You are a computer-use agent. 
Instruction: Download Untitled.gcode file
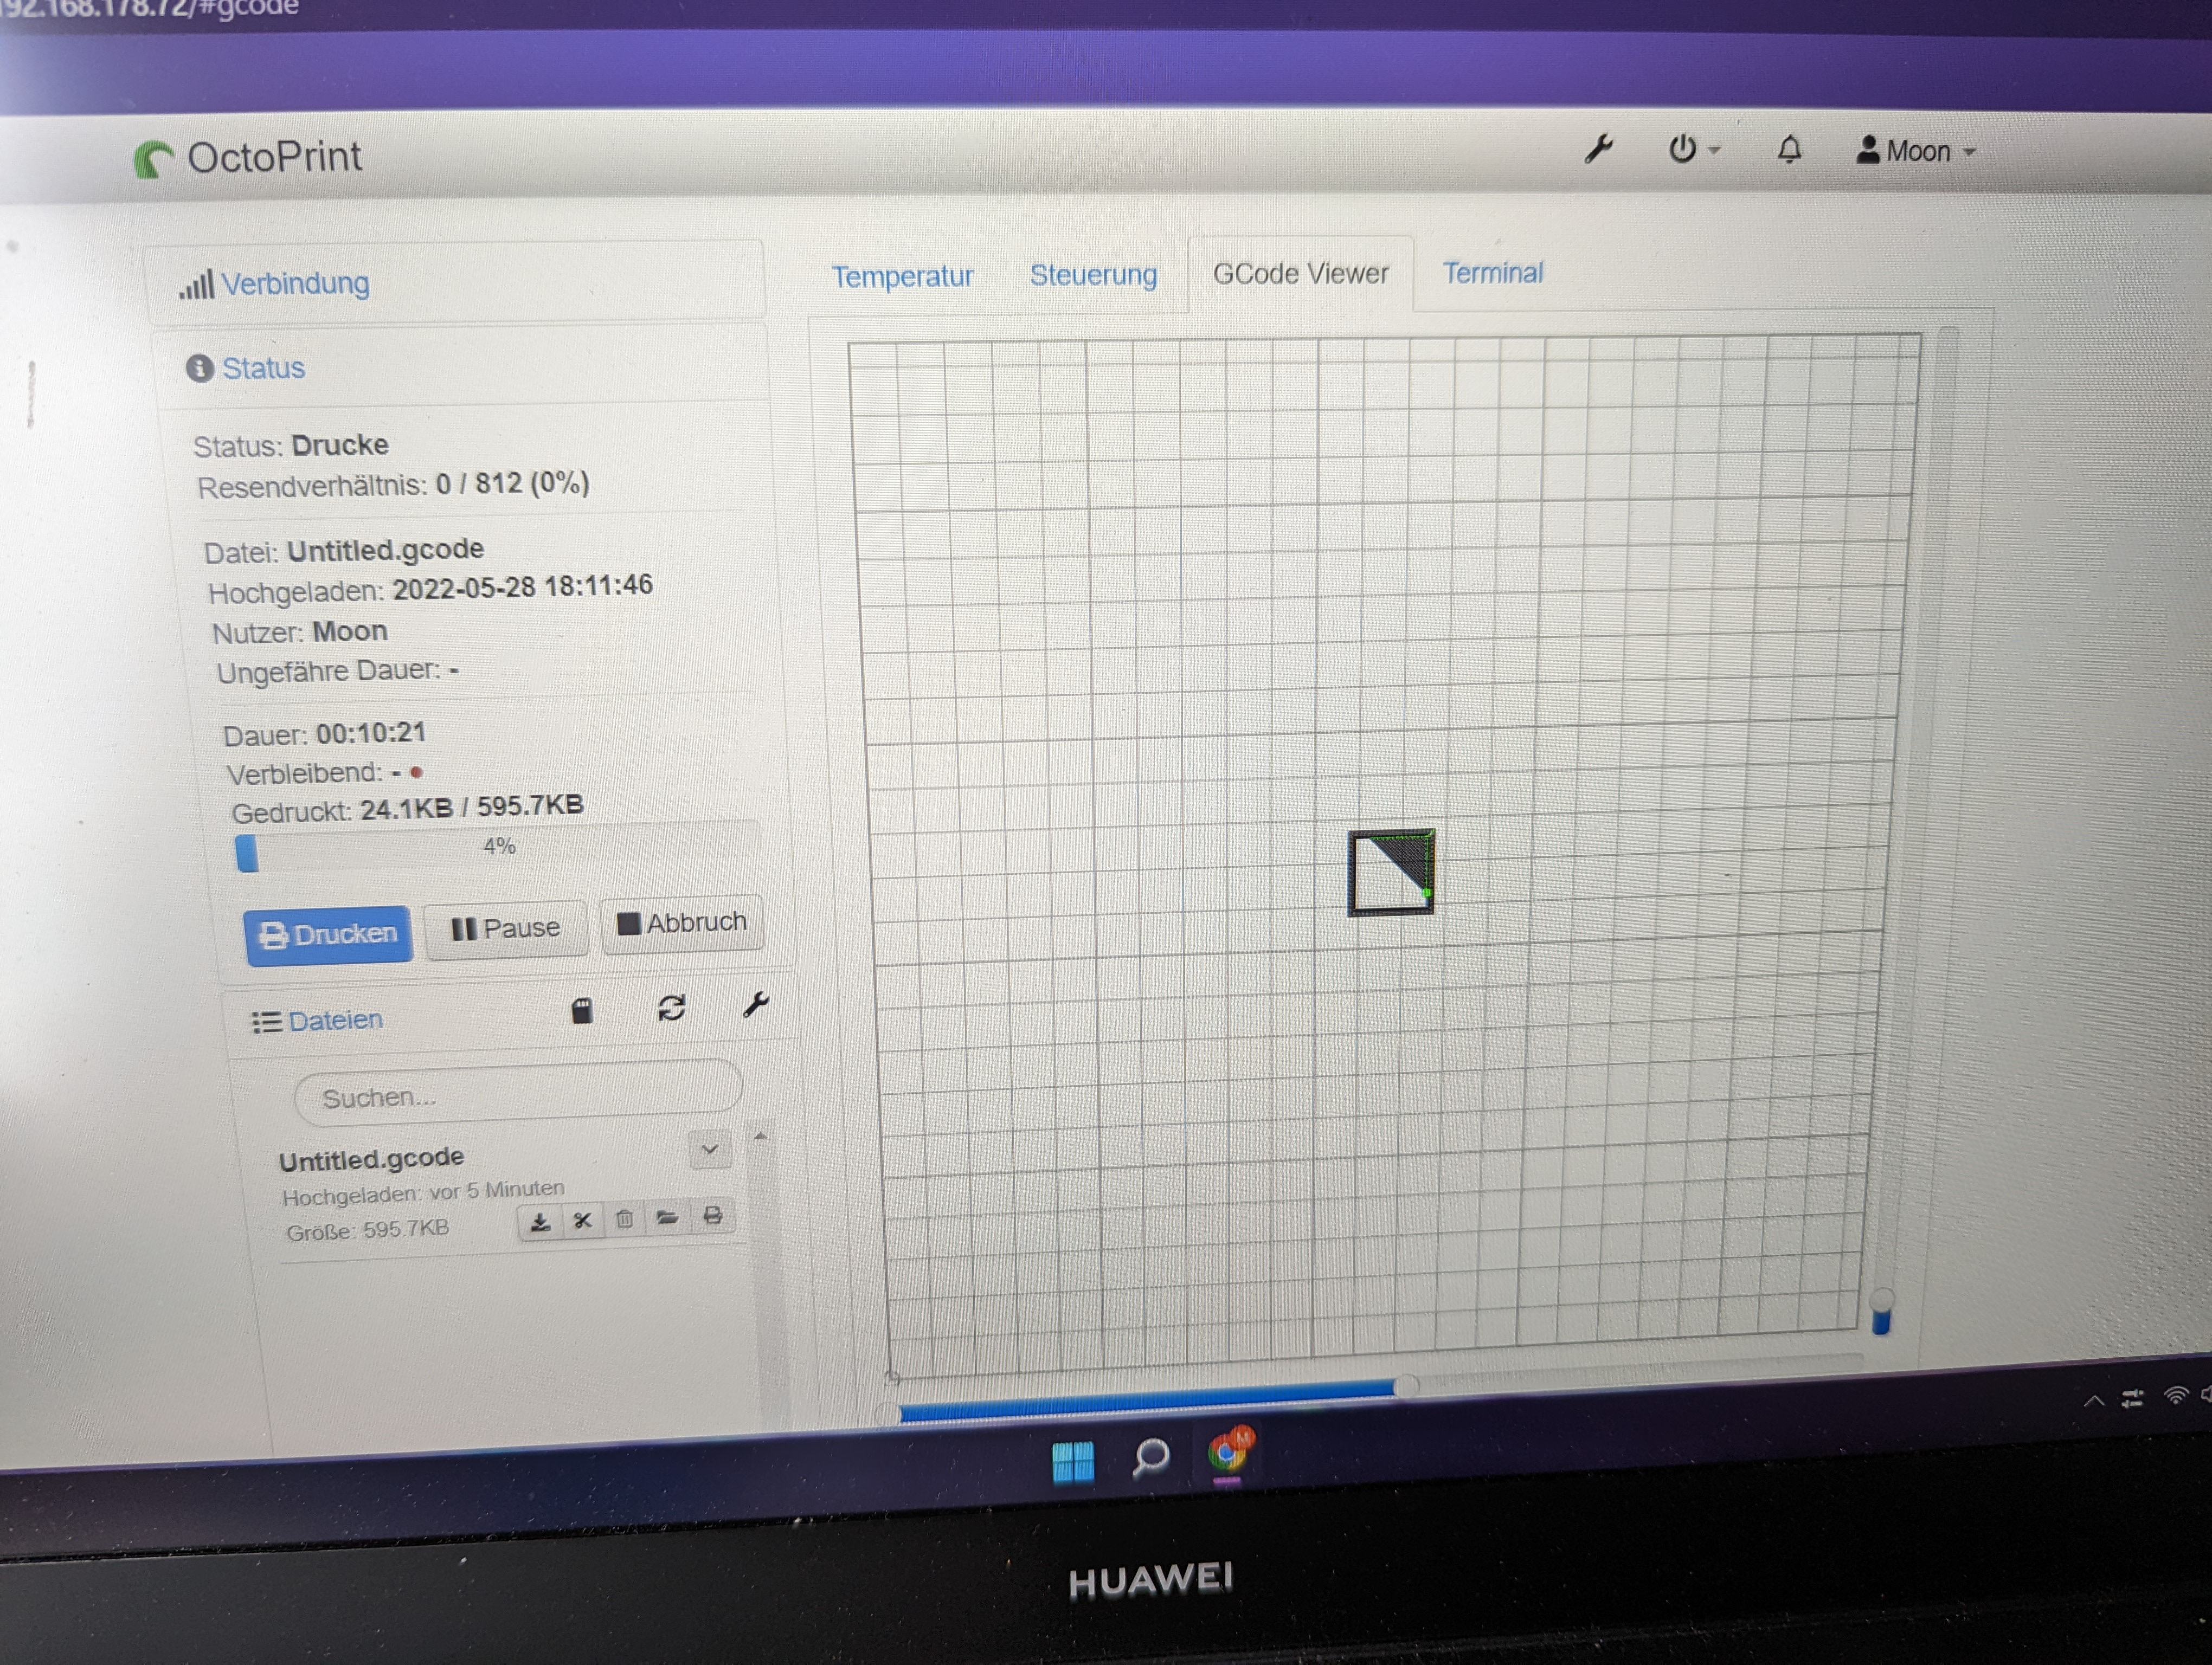540,1221
